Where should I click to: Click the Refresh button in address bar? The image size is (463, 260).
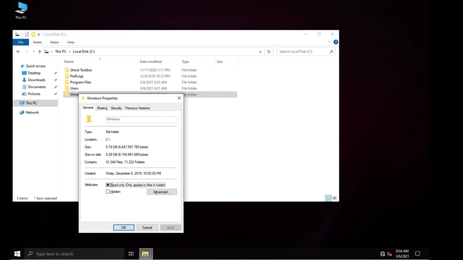[269, 52]
